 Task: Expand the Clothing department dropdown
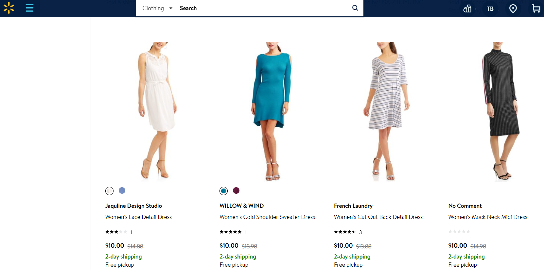coord(157,8)
